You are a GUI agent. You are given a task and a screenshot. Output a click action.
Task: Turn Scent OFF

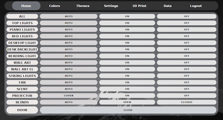[187, 89]
